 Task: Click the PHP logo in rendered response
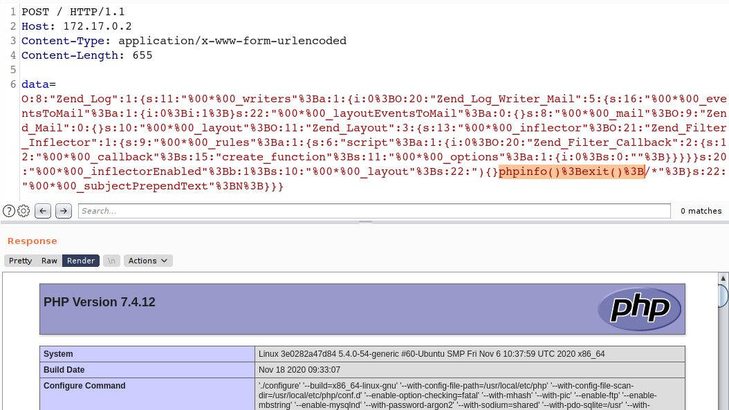tap(639, 309)
